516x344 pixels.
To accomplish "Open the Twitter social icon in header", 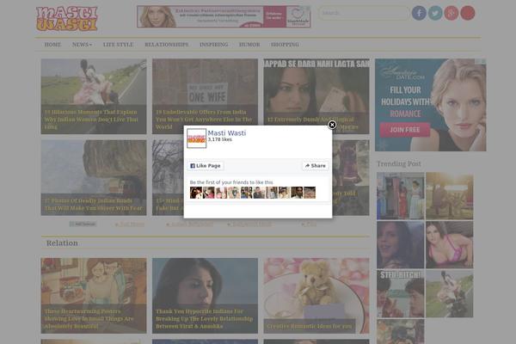I will [x=435, y=13].
